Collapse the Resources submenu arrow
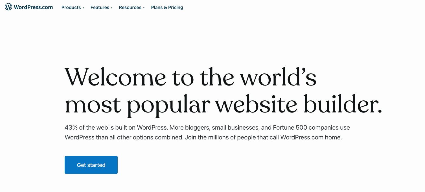425x192 pixels. click(x=144, y=8)
